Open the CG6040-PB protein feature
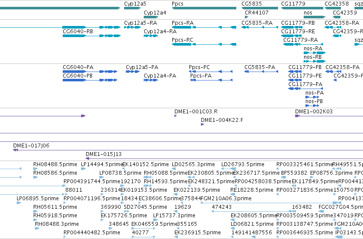This screenshot has height=239, width=363. (x=90, y=80)
